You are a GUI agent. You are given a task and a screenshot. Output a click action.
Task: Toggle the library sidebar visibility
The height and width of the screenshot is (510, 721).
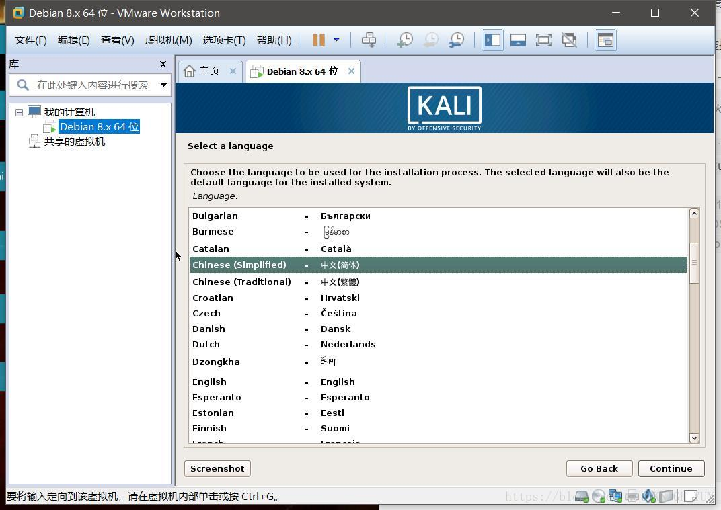pos(492,40)
